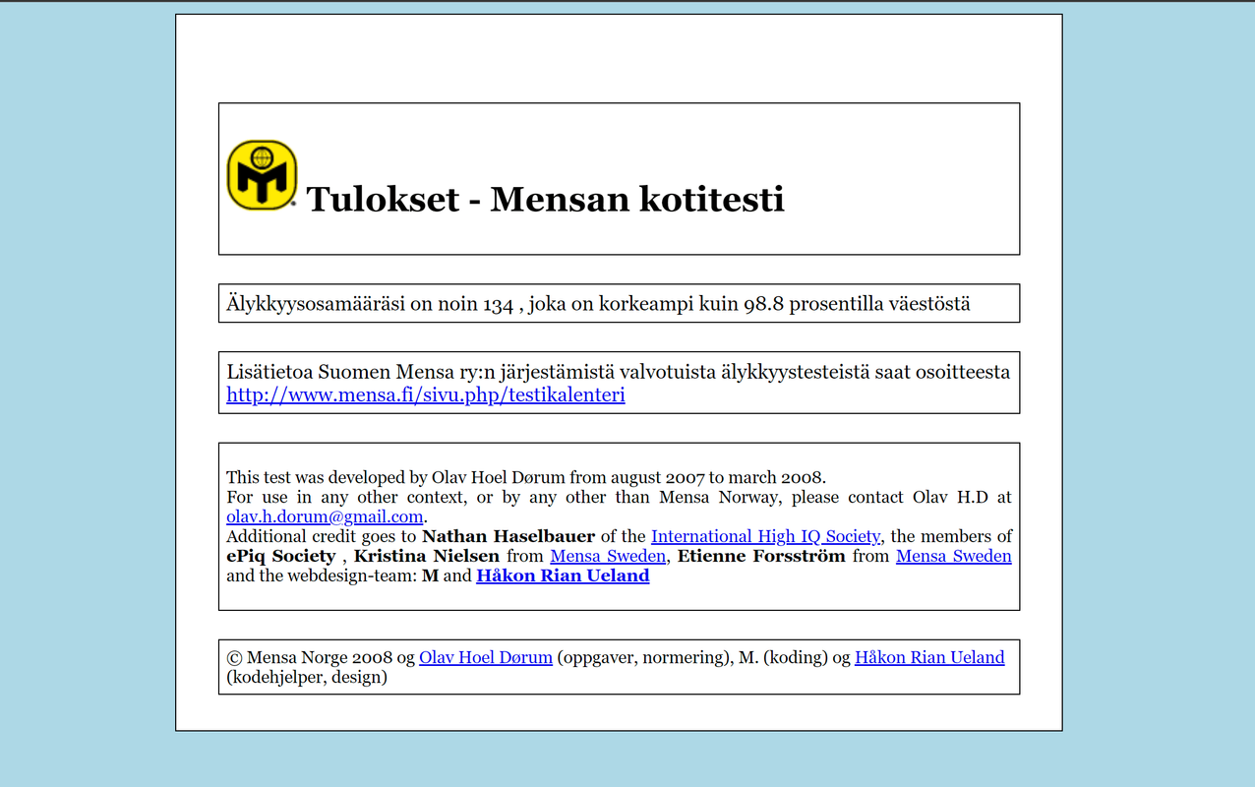Click the olav.h.dorum@gmail.com email link
1255x787 pixels.
(325, 516)
